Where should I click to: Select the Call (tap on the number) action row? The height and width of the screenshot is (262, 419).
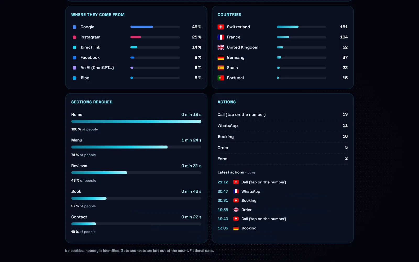[x=283, y=114]
